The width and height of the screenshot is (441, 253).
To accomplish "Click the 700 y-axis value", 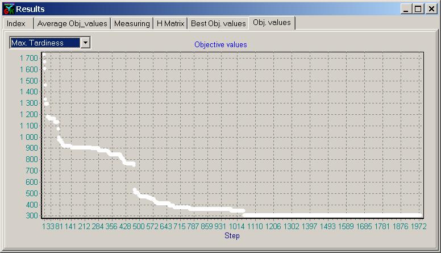I will [x=32, y=171].
